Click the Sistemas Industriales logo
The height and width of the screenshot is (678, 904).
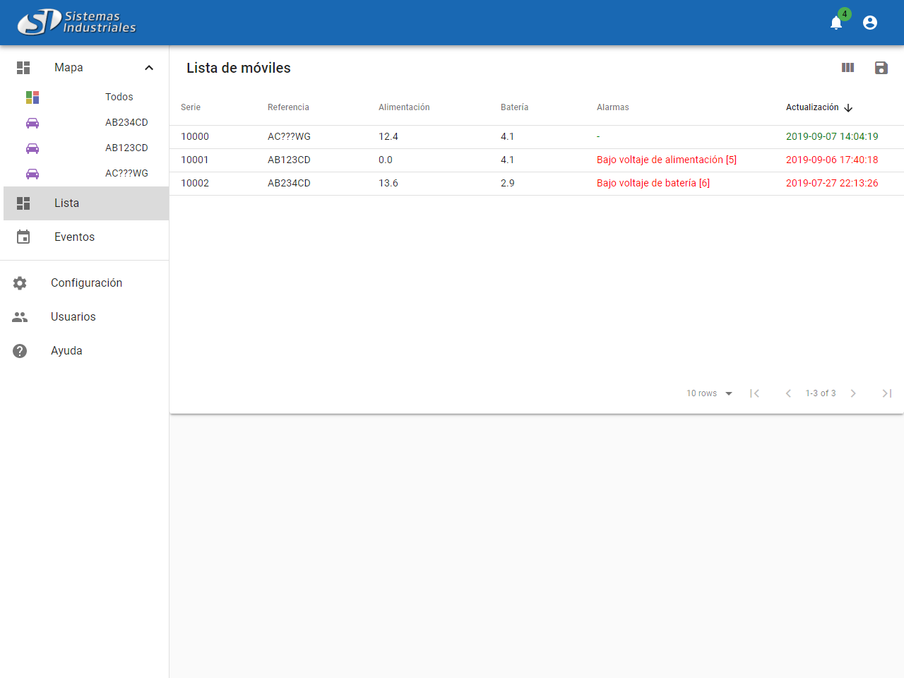[76, 22]
